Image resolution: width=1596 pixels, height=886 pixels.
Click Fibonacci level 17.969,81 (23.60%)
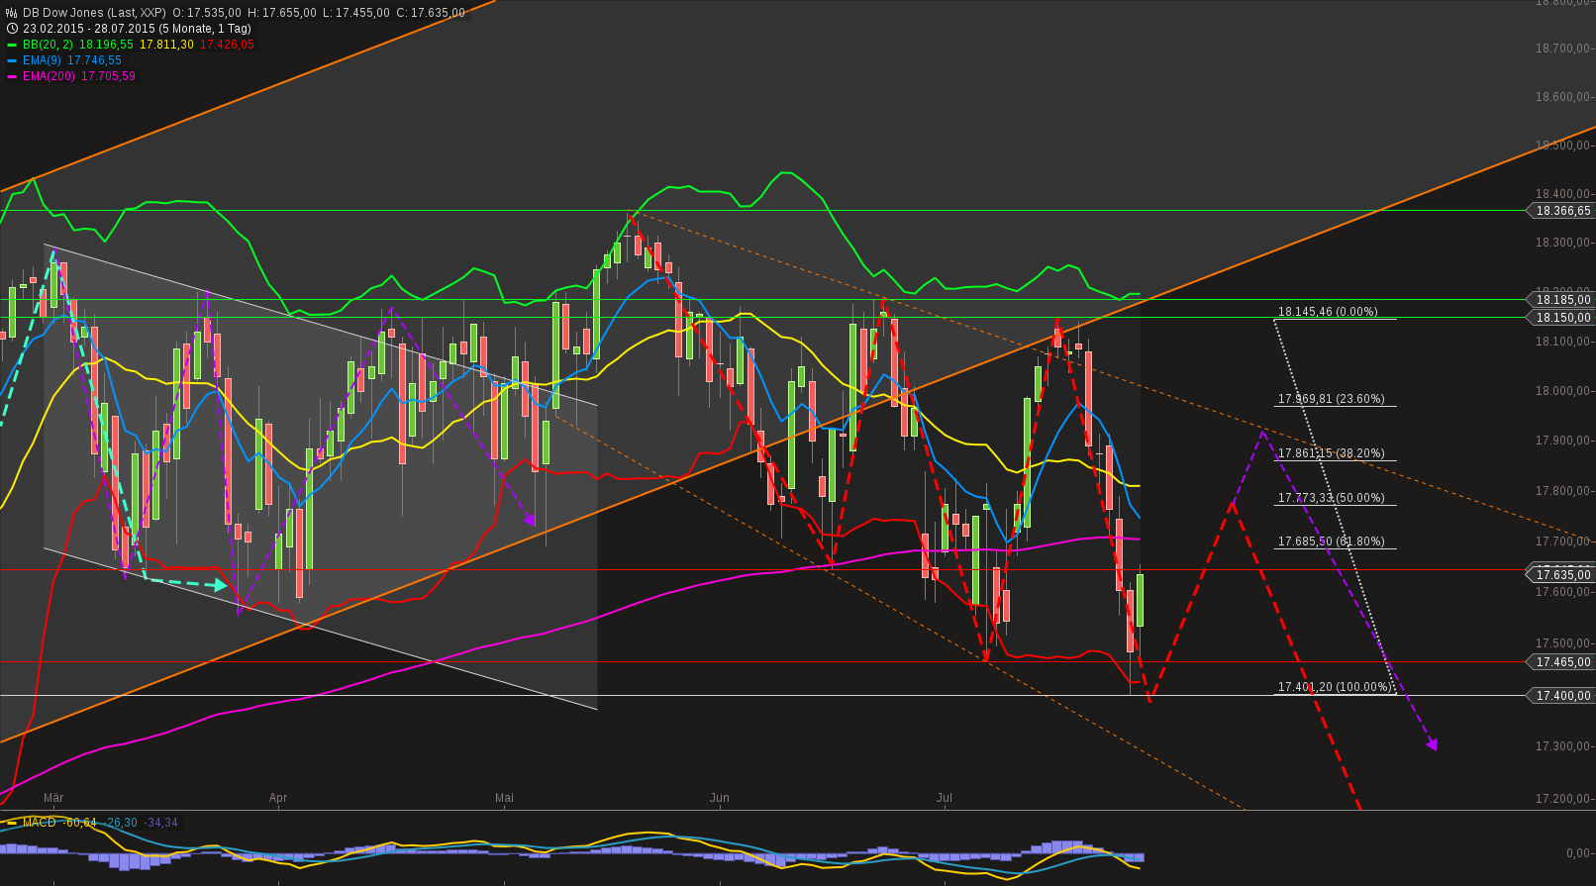(x=1332, y=399)
